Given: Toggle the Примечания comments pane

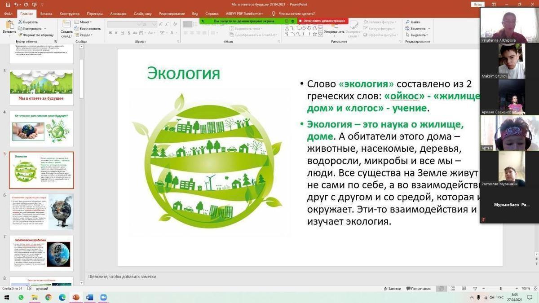Looking at the screenshot, I should pos(418,289).
